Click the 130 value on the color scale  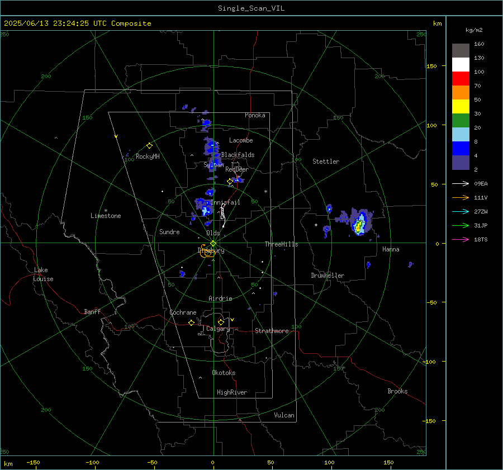coord(479,58)
